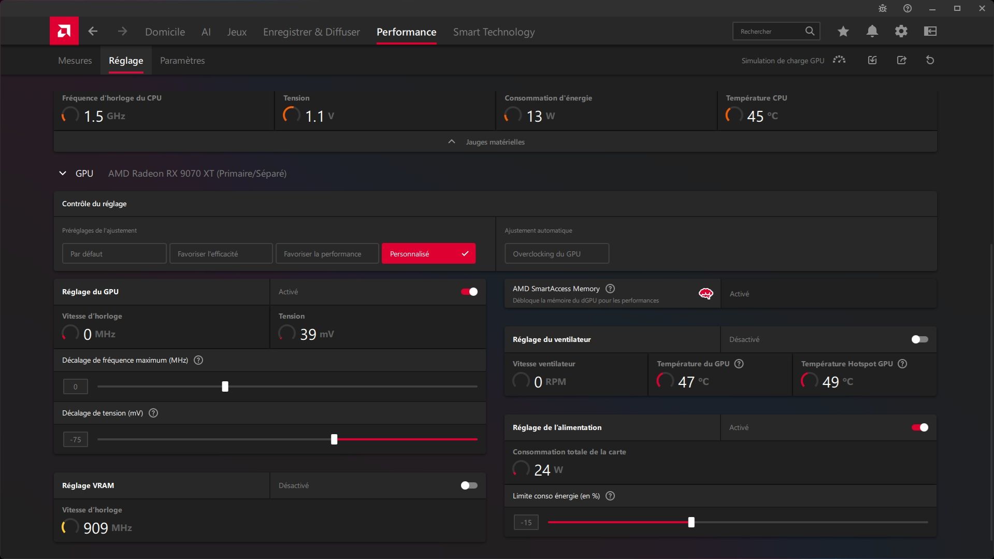Open the Jeux menu tab
This screenshot has width=994, height=559.
pos(237,32)
